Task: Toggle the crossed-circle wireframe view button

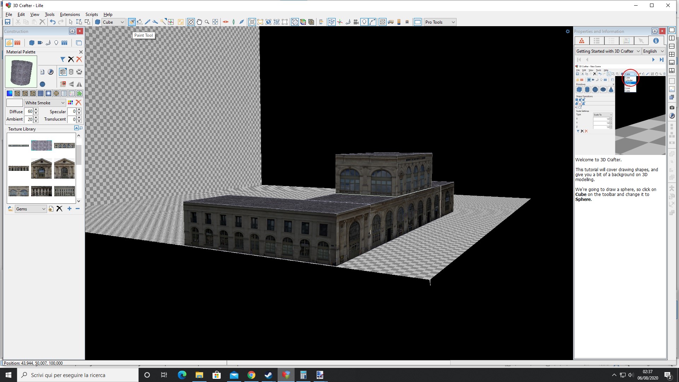Action: (191, 22)
